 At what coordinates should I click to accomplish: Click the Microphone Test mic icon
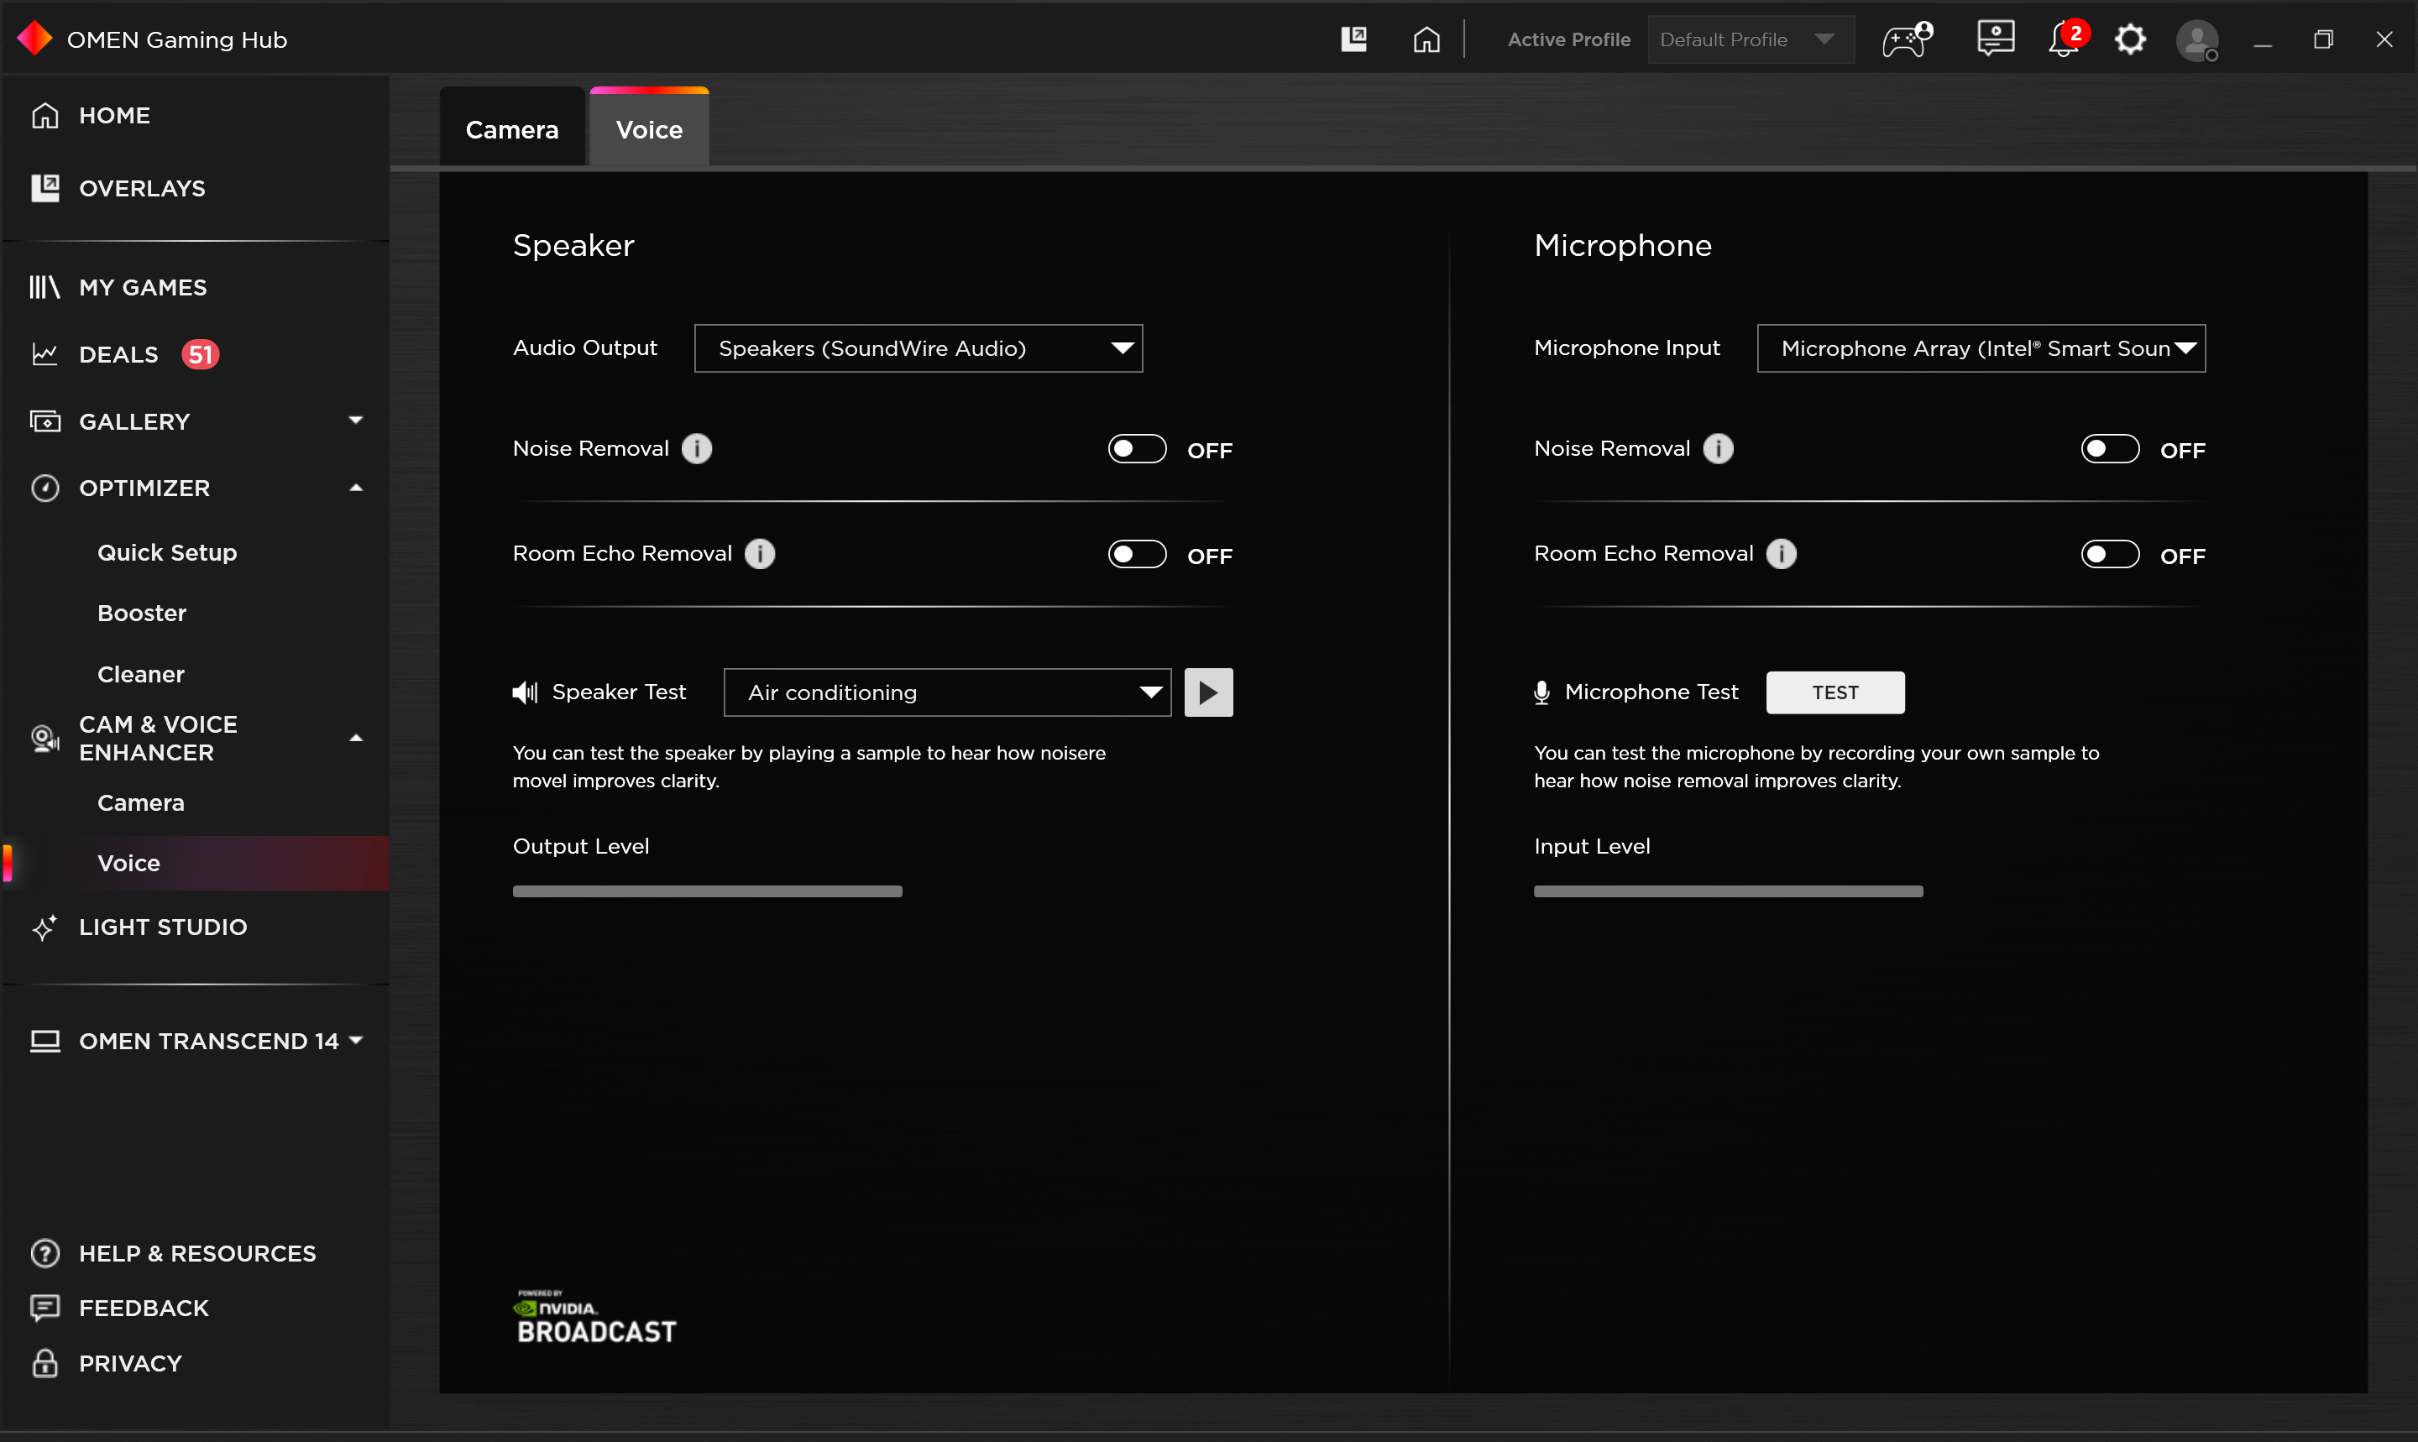pos(1541,692)
